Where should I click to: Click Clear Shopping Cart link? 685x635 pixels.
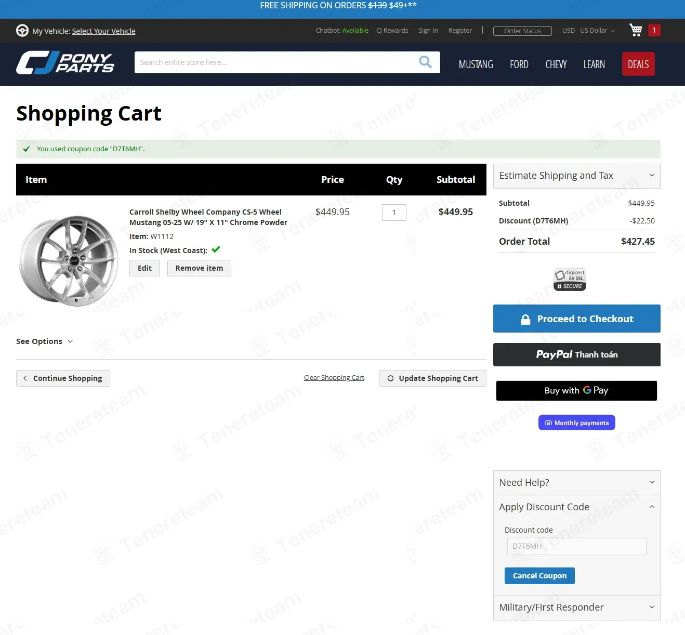(x=334, y=378)
